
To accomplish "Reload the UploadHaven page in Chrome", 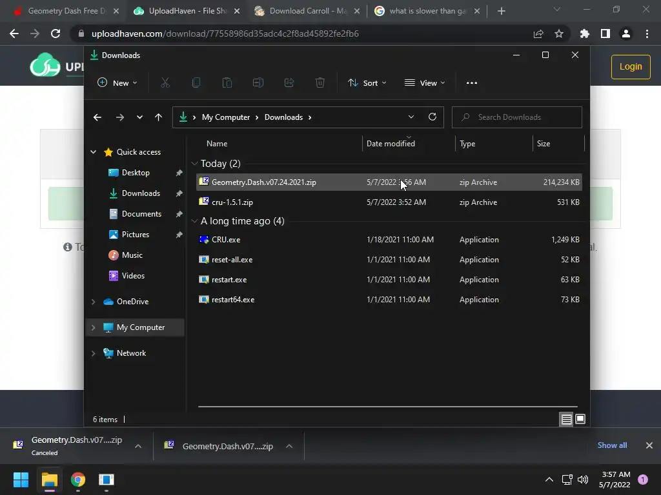I will 56,34.
